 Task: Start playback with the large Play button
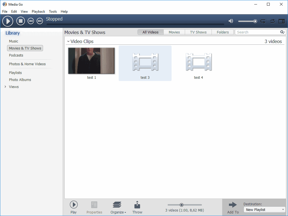[x=8, y=21]
